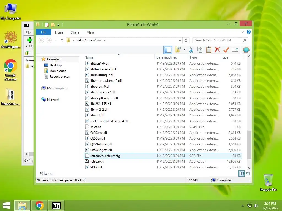Expand the ribbon chevron
Viewport: 282px width, 211px height.
click(x=242, y=32)
